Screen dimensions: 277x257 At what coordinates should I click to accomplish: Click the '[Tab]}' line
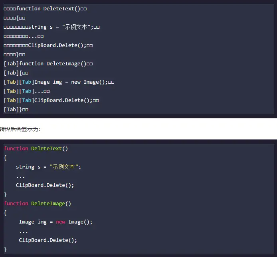tap(16, 110)
